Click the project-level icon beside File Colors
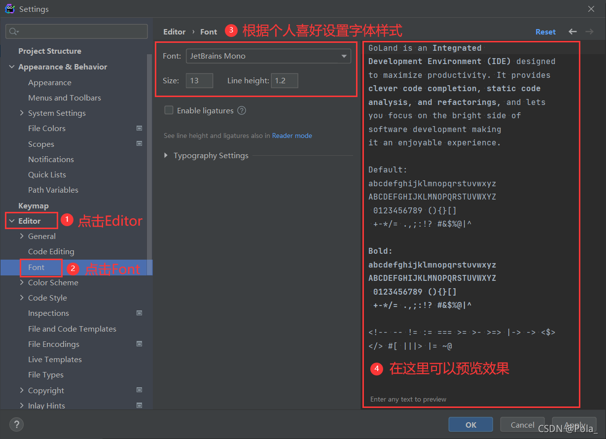The width and height of the screenshot is (606, 439). coord(139,128)
